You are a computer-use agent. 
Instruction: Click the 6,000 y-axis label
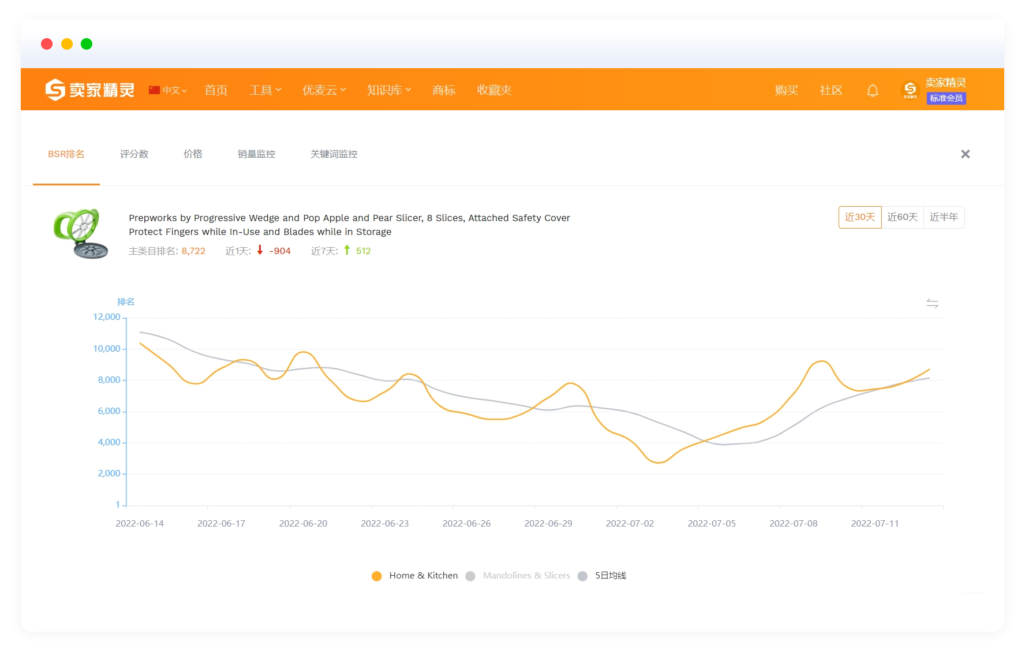tap(109, 411)
